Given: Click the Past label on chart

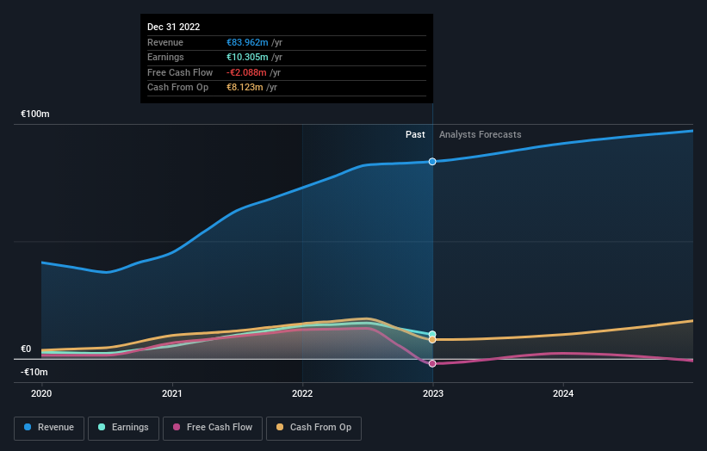Looking at the screenshot, I should [x=415, y=134].
